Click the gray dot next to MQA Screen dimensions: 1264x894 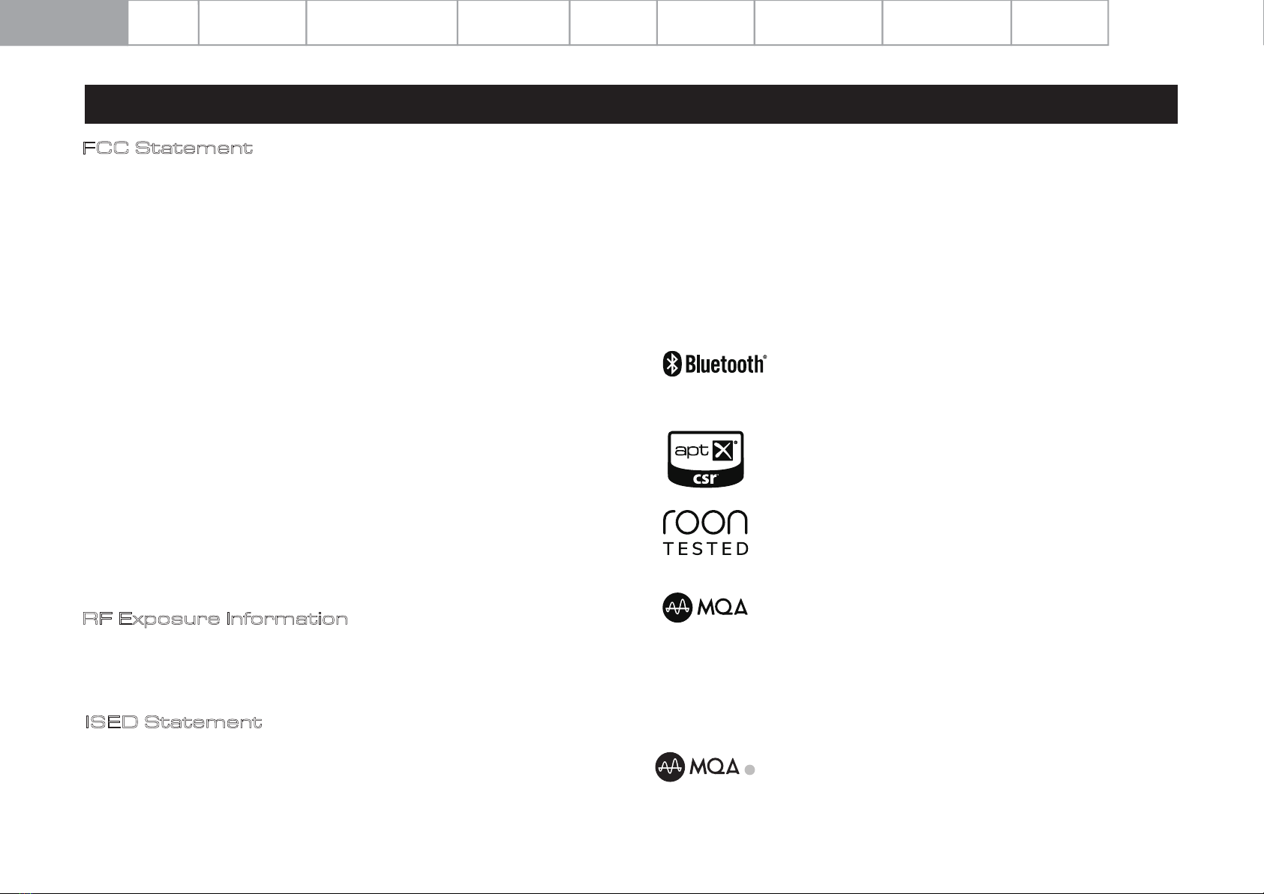point(749,769)
